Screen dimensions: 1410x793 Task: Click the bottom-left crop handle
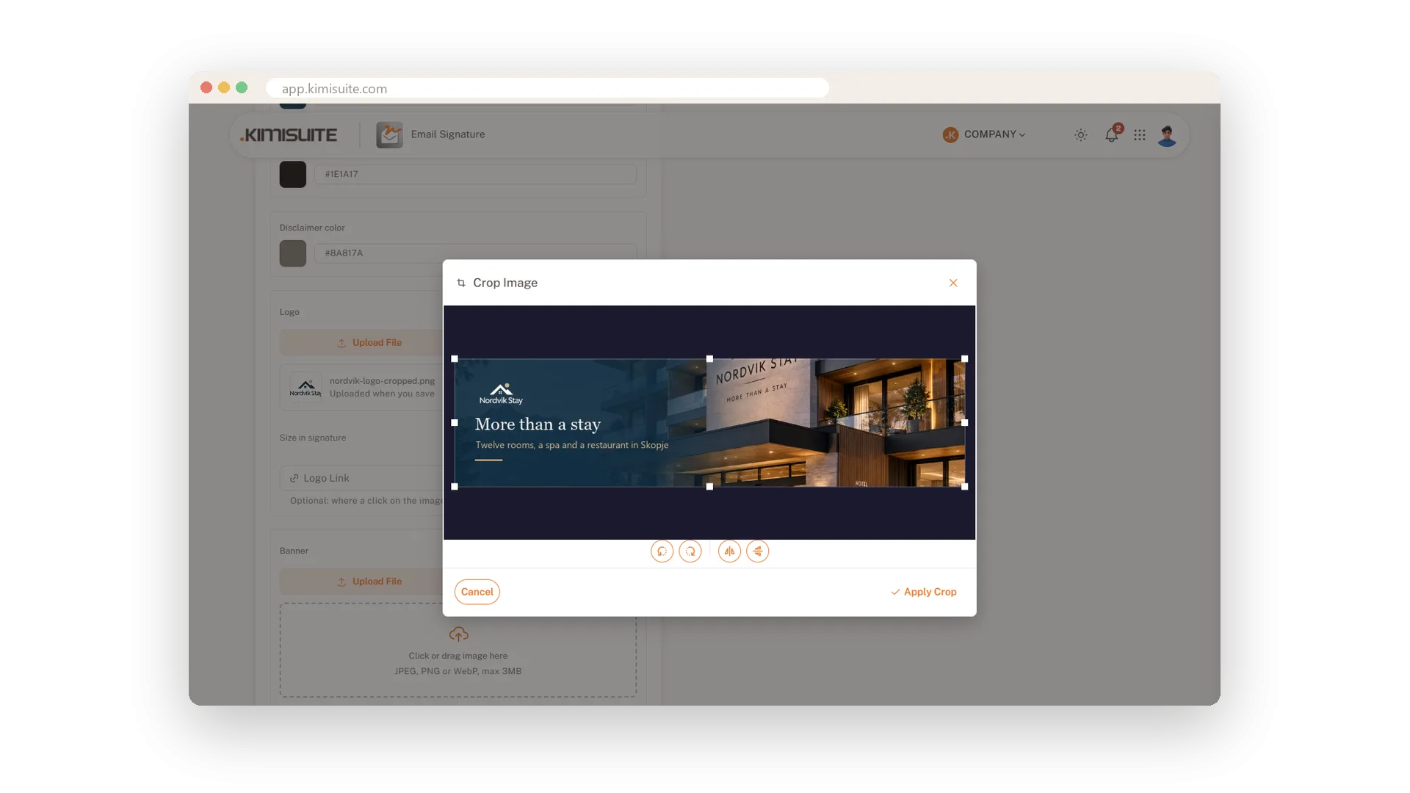(x=455, y=487)
